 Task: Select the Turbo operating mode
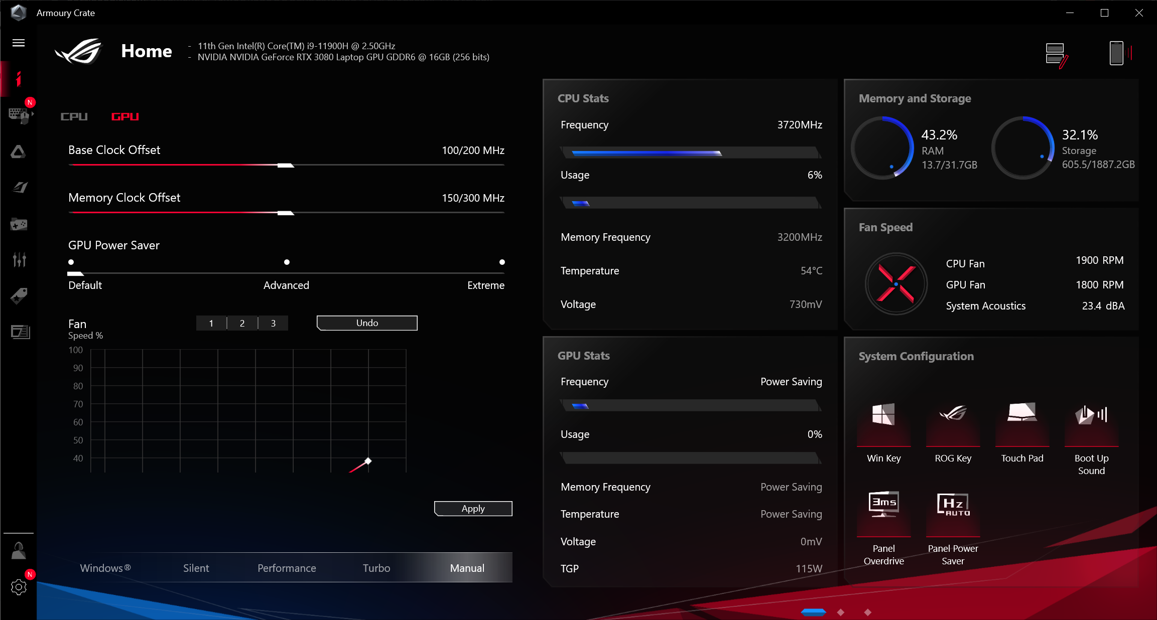pyautogui.click(x=376, y=568)
